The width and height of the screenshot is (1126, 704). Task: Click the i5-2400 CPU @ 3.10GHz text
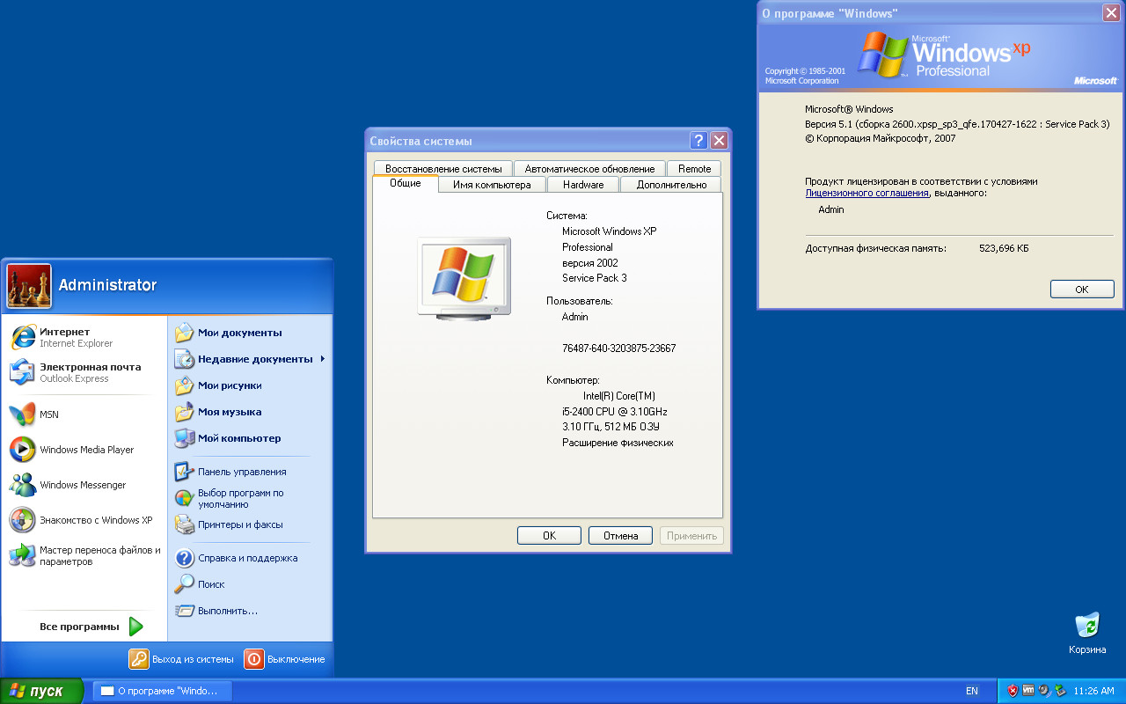[x=615, y=412]
